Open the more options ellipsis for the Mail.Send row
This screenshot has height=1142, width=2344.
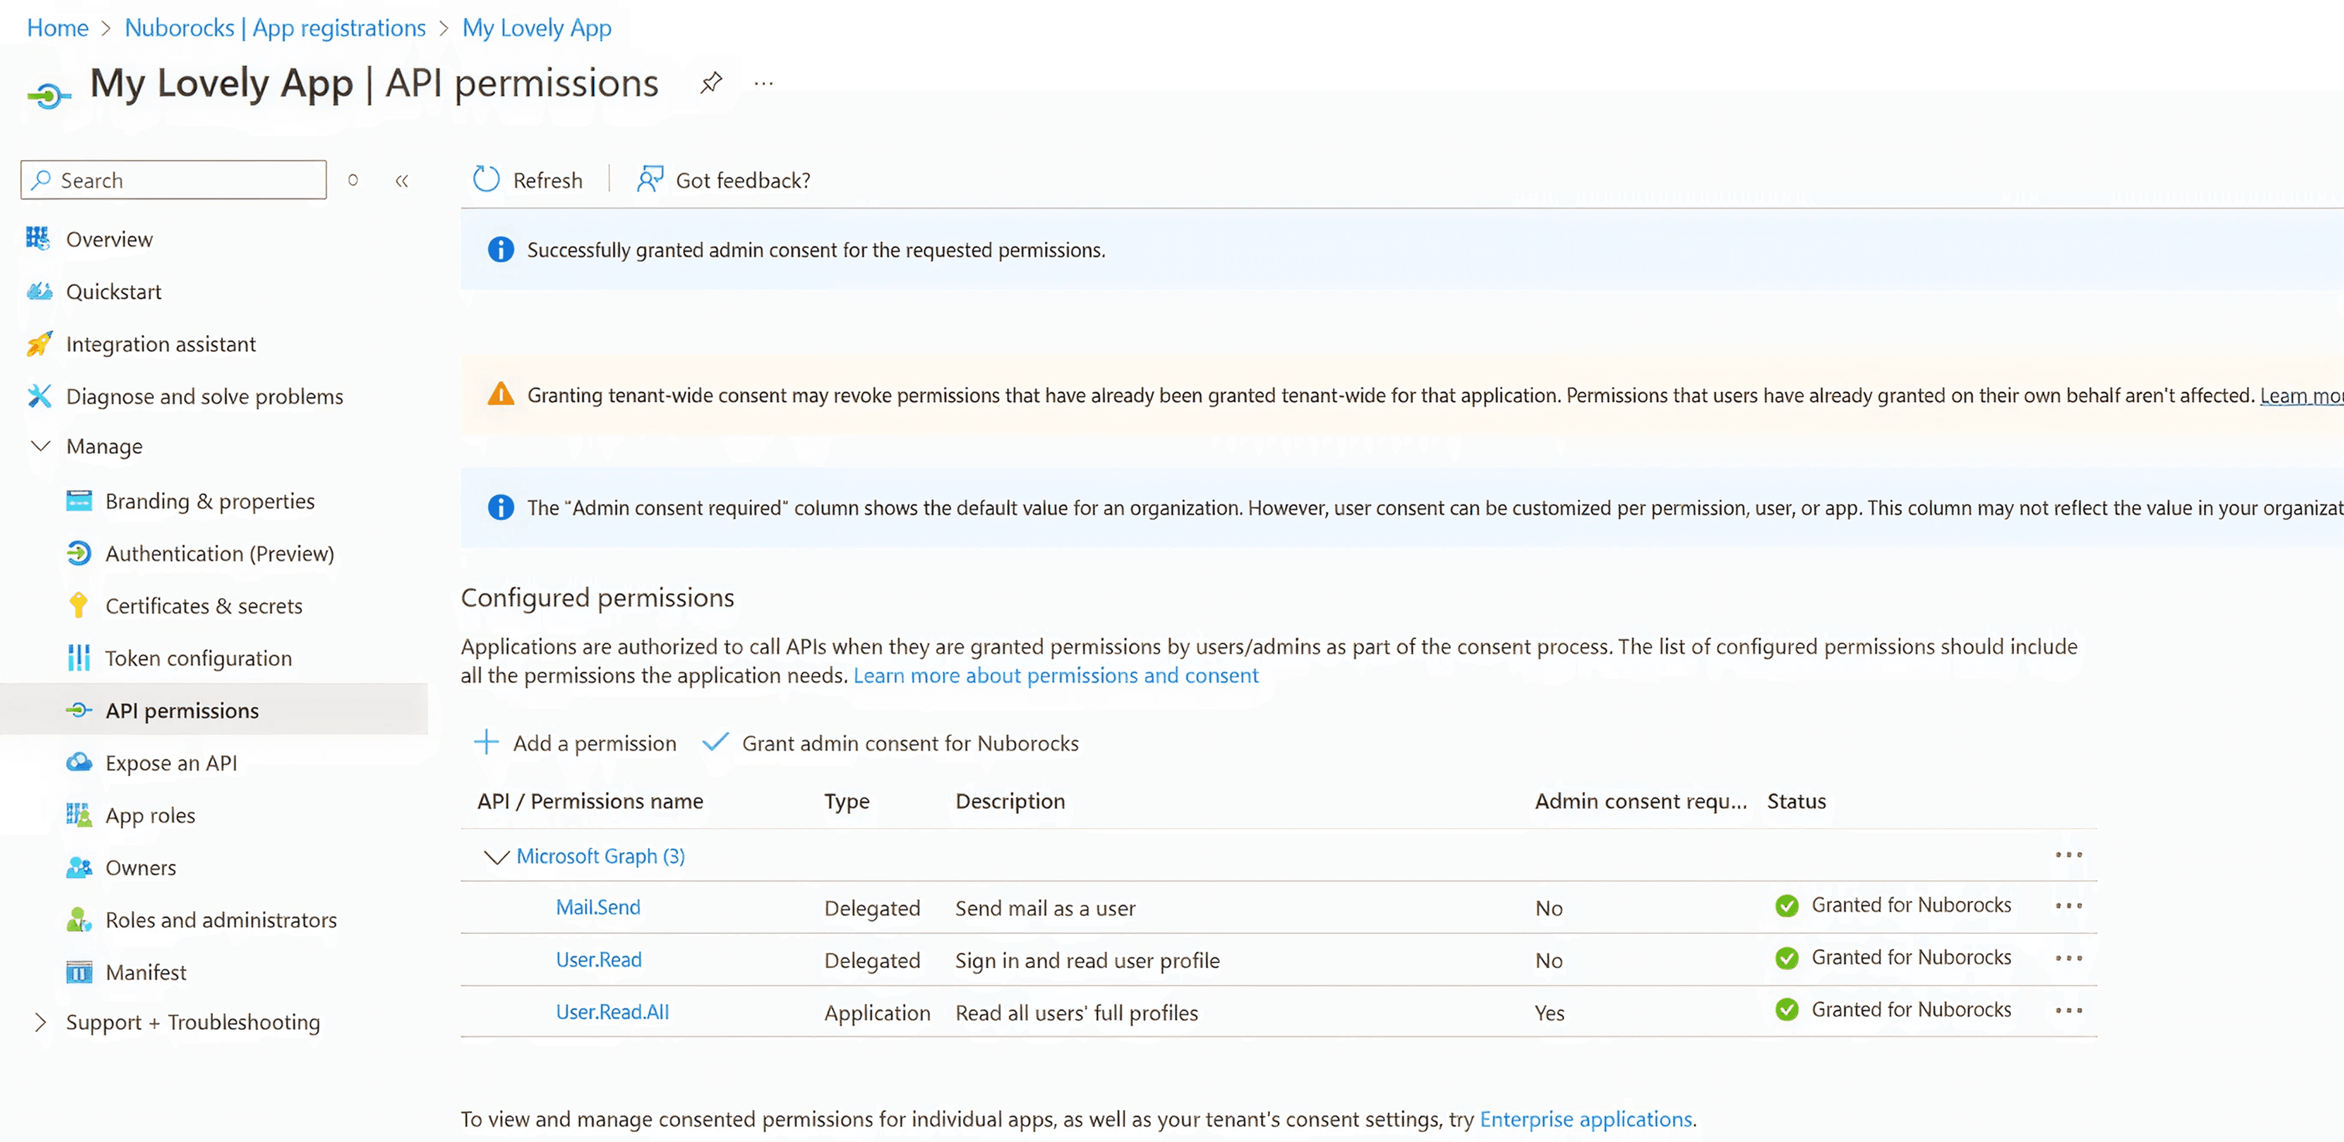2069,907
